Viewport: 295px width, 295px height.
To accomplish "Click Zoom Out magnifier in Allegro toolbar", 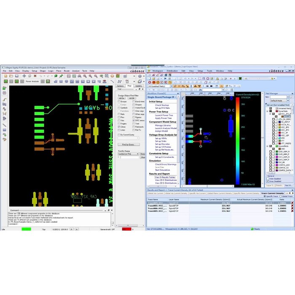I will [x=96, y=76].
